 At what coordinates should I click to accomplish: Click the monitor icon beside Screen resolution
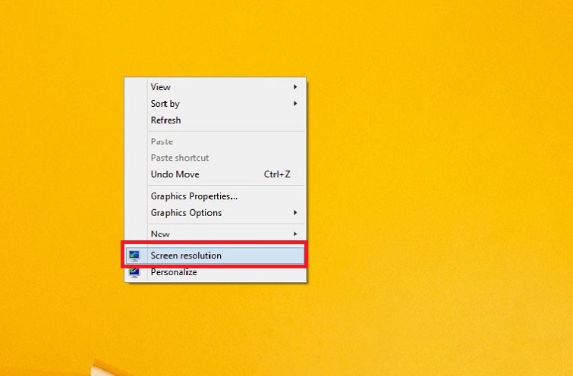point(134,255)
